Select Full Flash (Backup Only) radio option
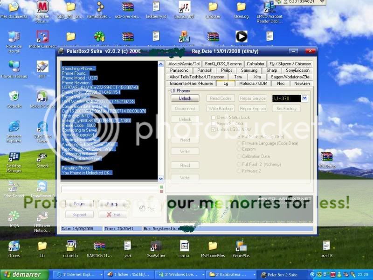 [239, 137]
